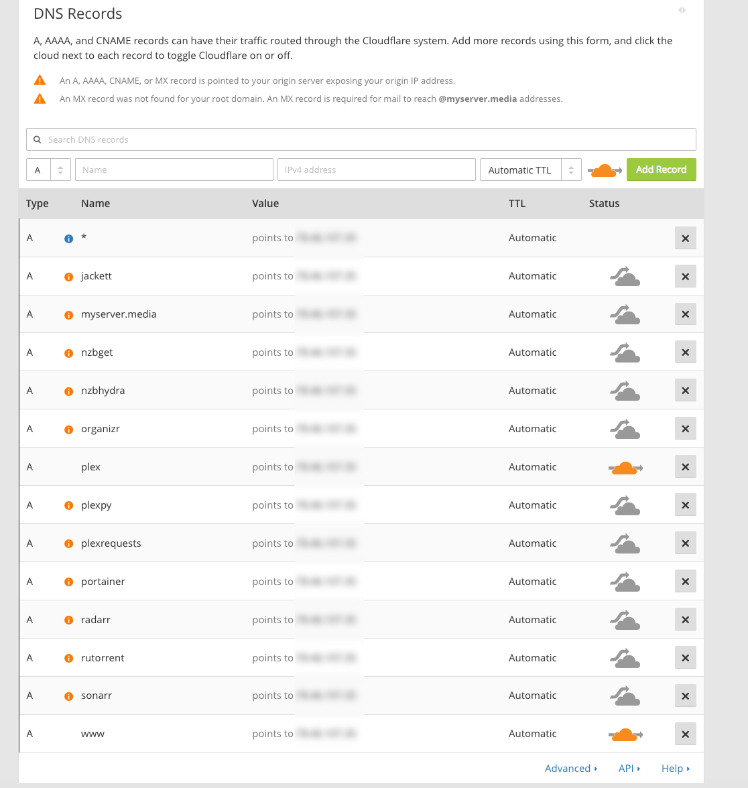The image size is (748, 788).
Task: Delete the wildcard * record
Action: point(685,239)
